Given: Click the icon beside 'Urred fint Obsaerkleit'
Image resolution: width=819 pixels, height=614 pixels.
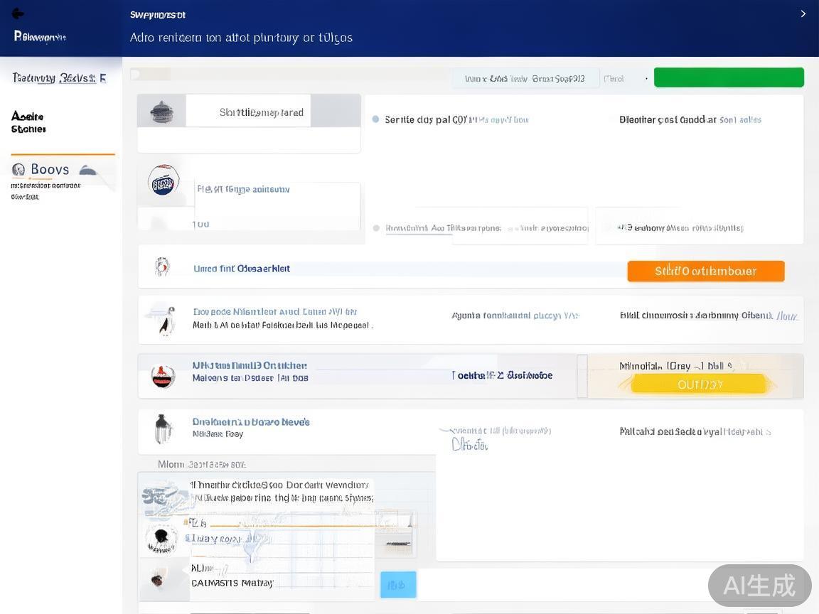Looking at the screenshot, I should tap(162, 267).
